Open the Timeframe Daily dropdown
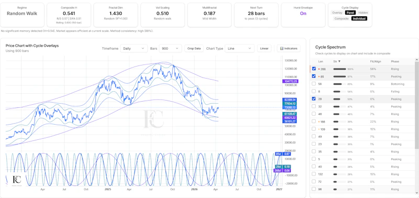The width and height of the screenshot is (419, 198). 134,48
